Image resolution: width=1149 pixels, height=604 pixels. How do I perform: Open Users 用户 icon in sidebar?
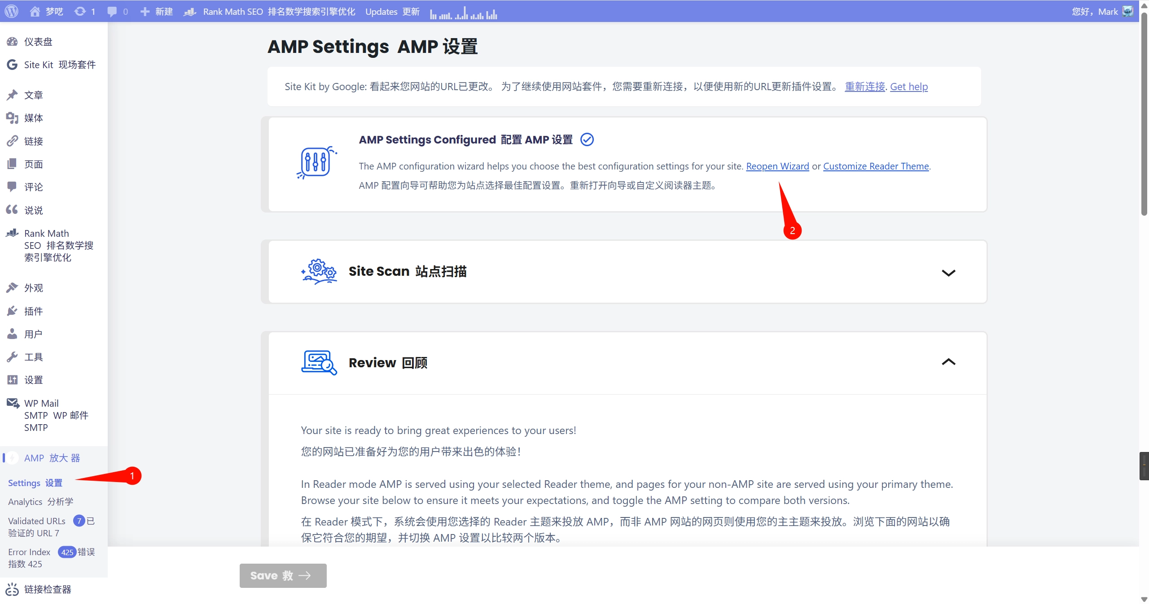coord(12,334)
